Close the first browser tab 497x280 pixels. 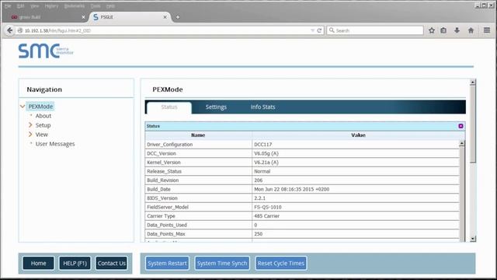click(83, 17)
